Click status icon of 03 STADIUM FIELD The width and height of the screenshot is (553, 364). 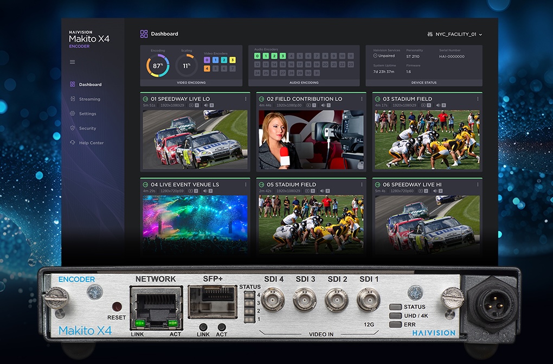pos(377,99)
